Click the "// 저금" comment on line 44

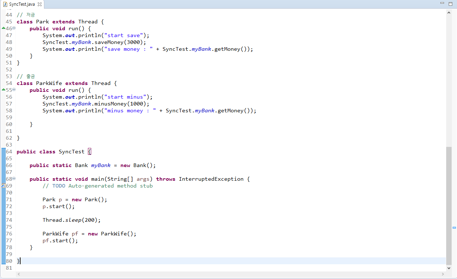pos(26,15)
